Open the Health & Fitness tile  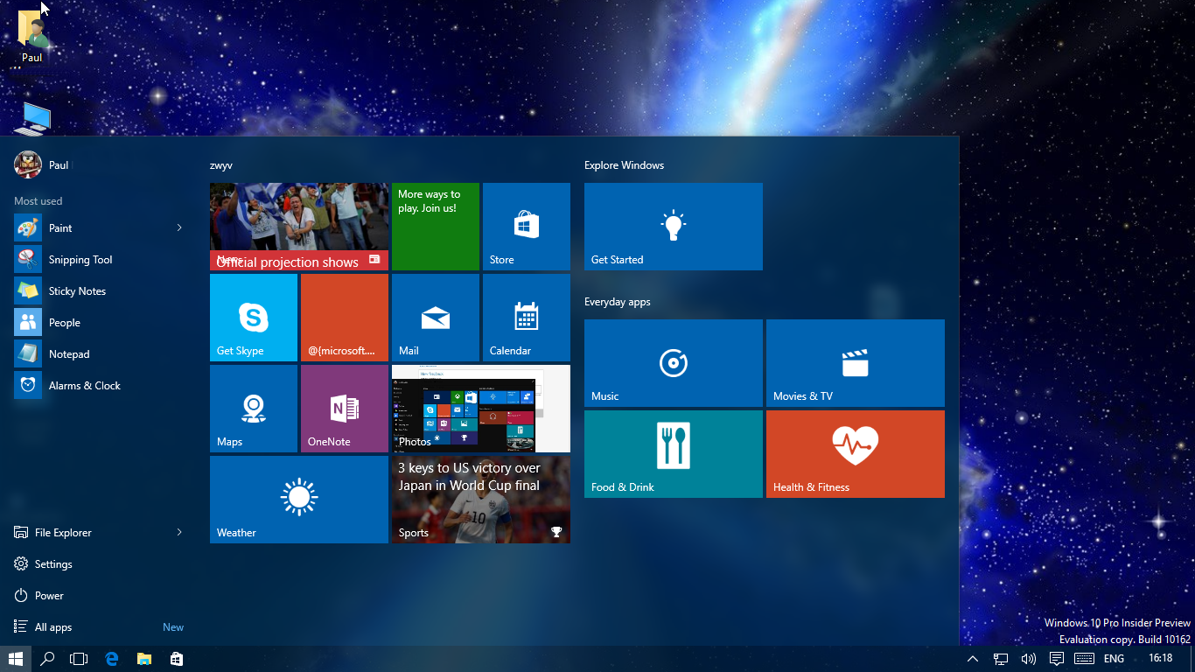(856, 454)
